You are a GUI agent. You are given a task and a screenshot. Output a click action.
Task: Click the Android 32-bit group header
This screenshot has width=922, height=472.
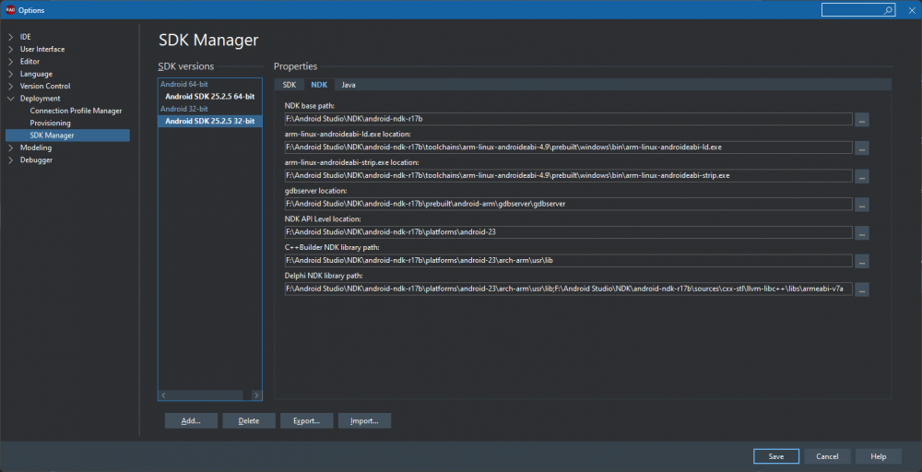184,109
